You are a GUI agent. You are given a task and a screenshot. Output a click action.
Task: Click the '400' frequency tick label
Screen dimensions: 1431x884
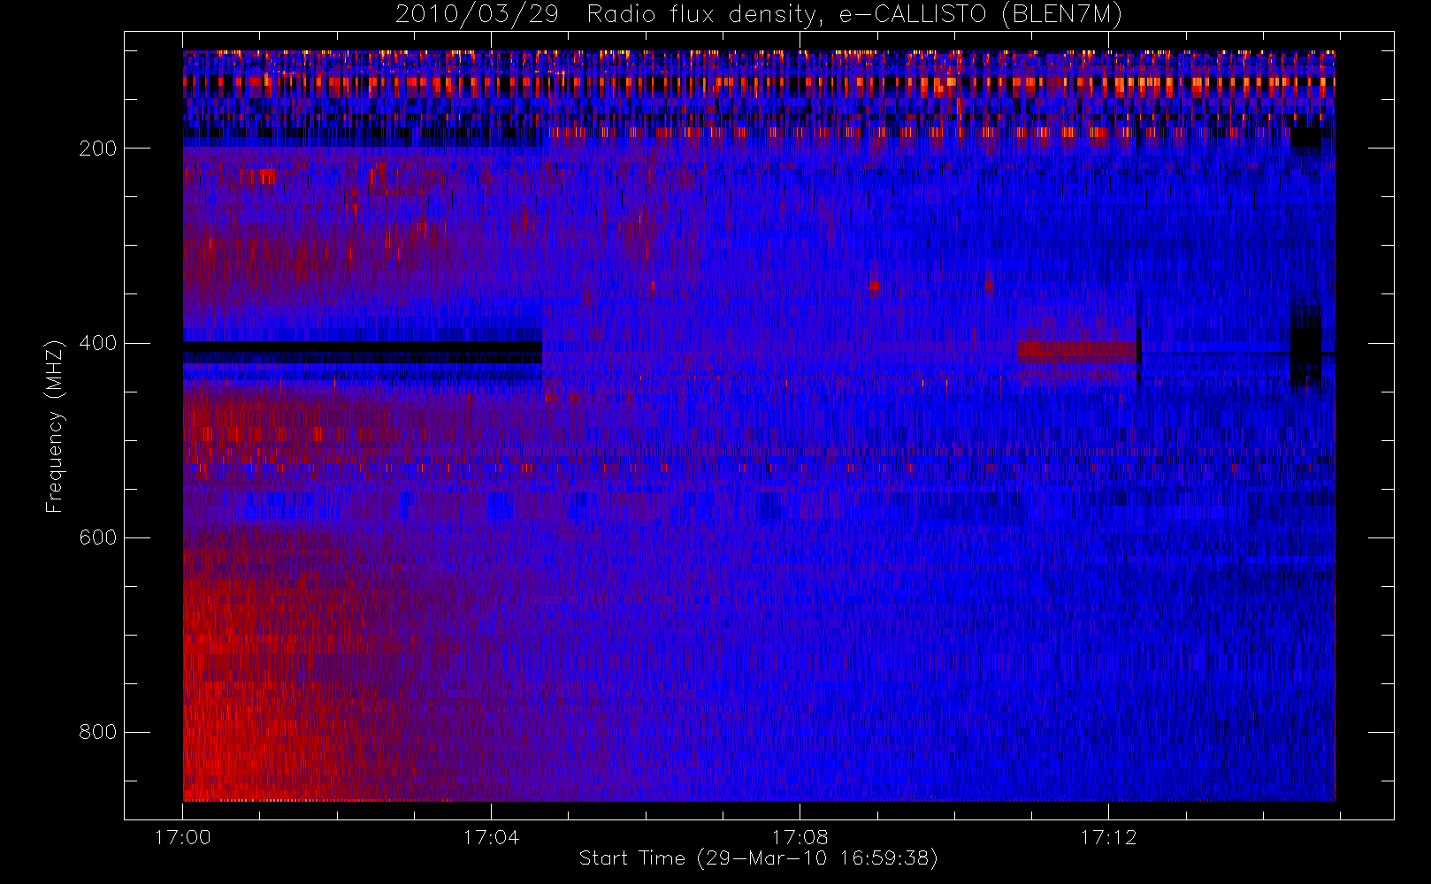tap(97, 343)
